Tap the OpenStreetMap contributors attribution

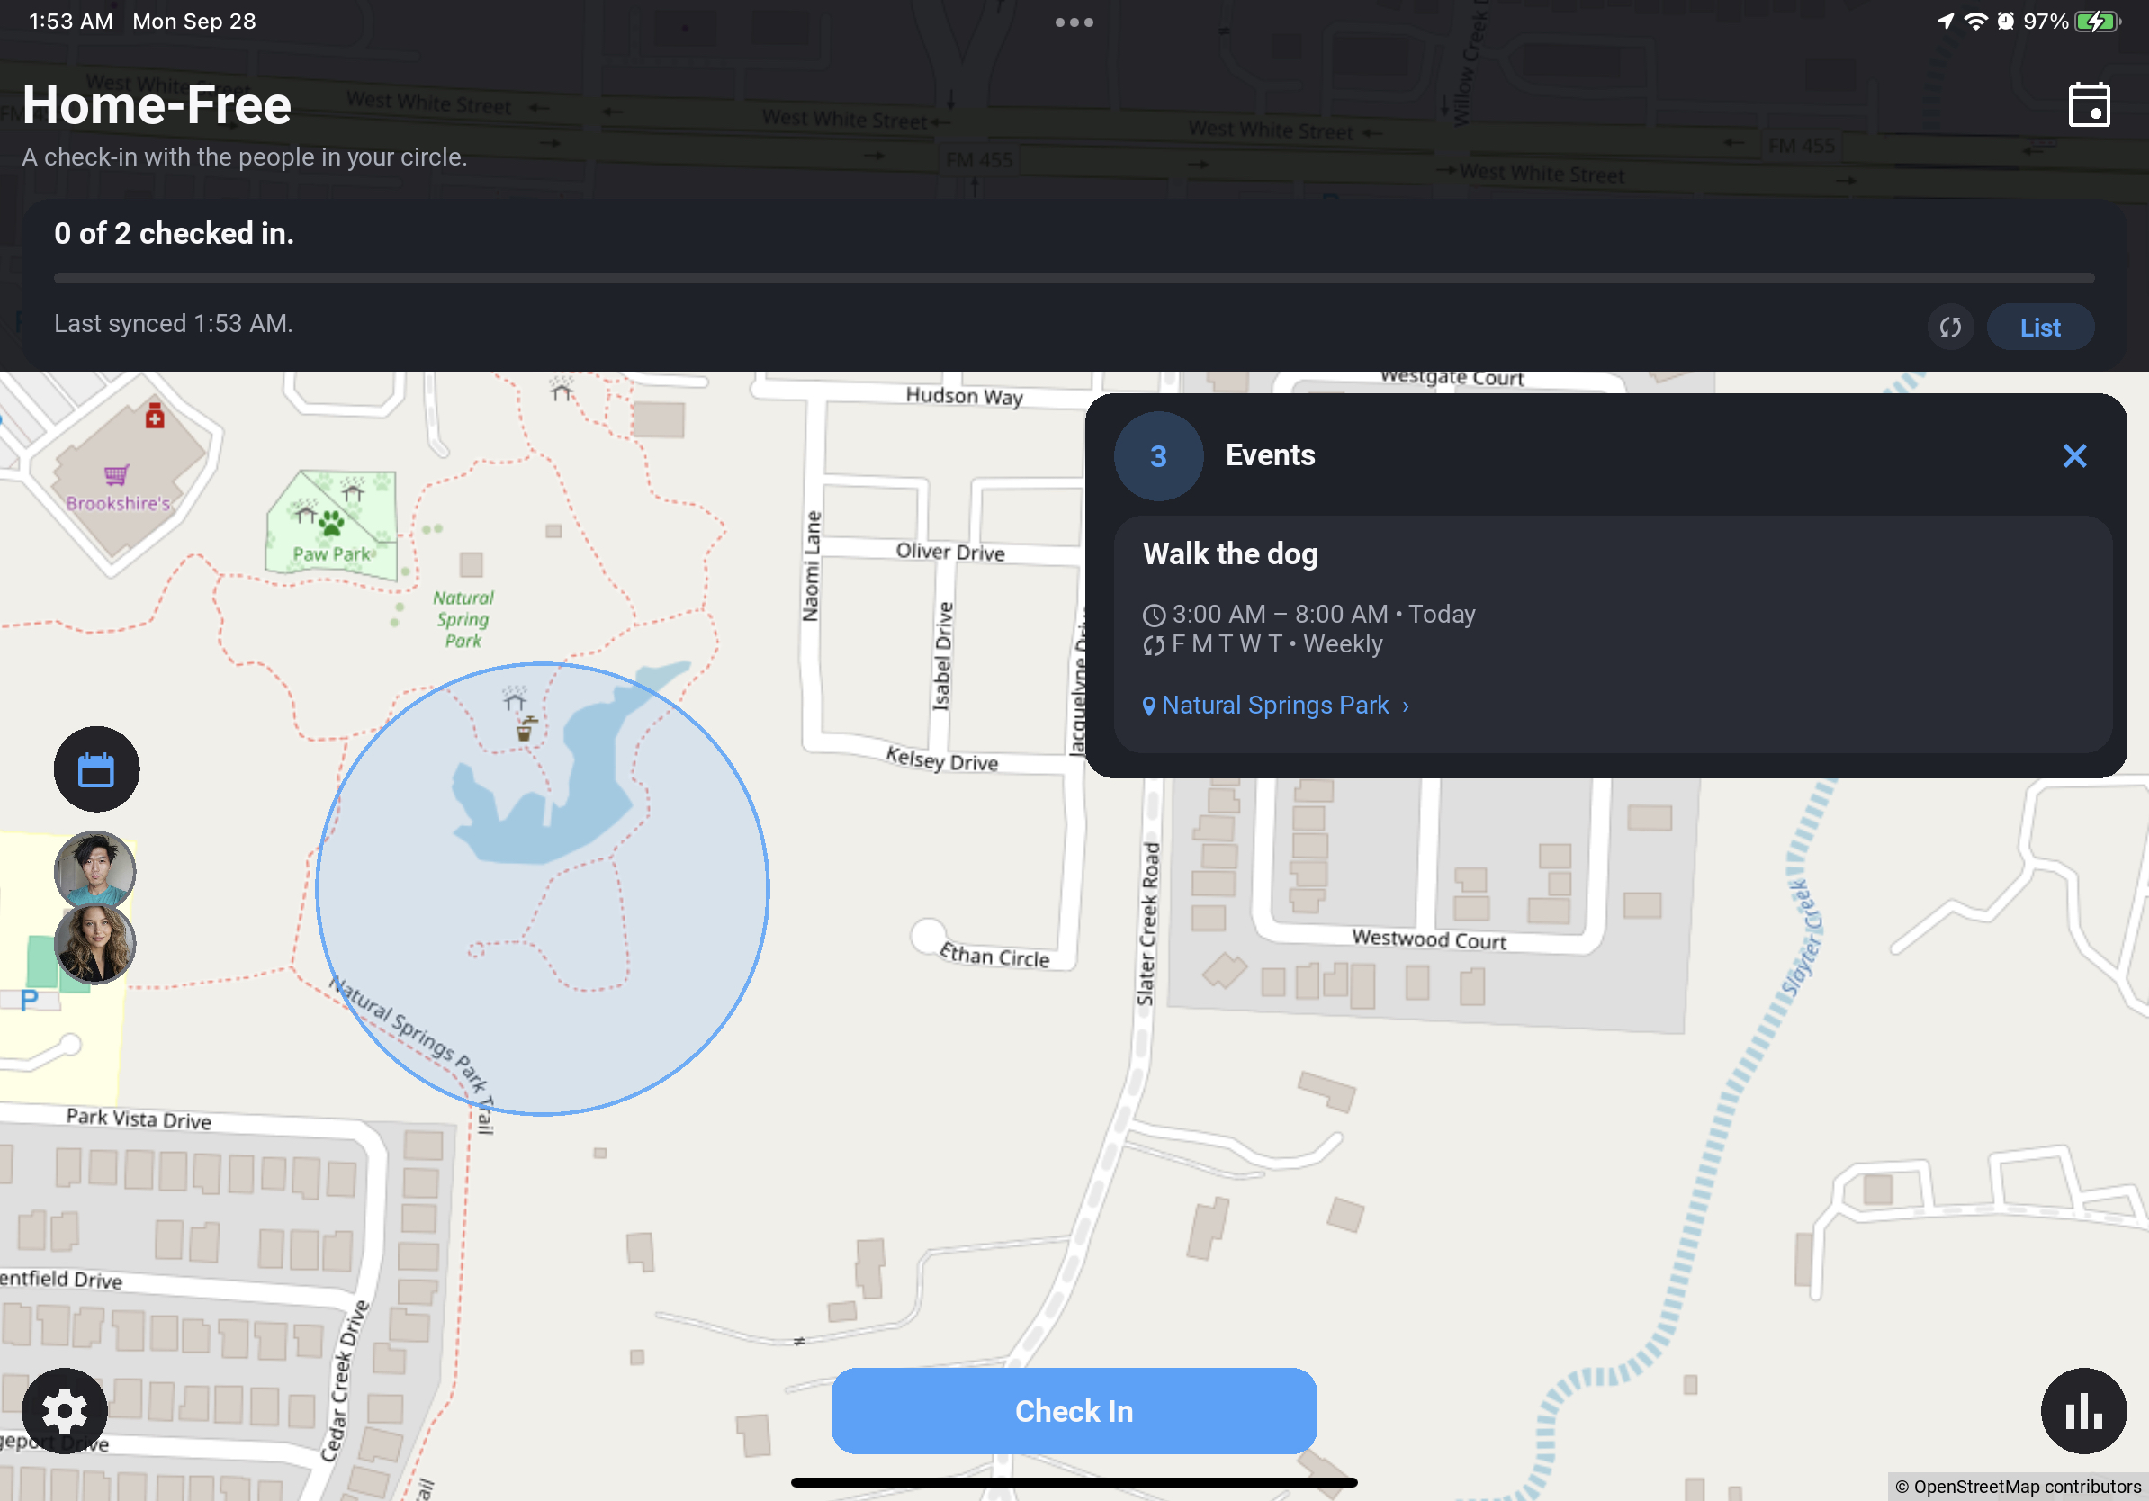pyautogui.click(x=2018, y=1486)
